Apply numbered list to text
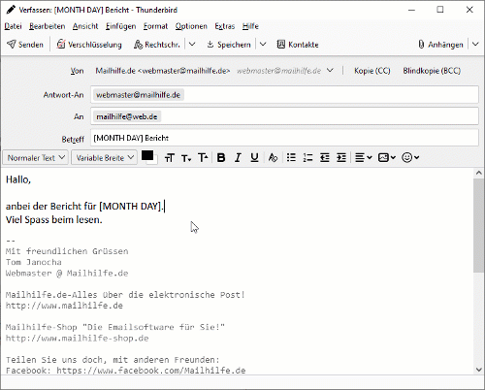The height and width of the screenshot is (390, 485). point(307,158)
